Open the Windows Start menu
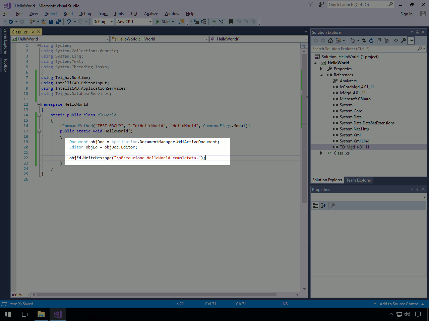This screenshot has width=429, height=321. click(x=8, y=314)
